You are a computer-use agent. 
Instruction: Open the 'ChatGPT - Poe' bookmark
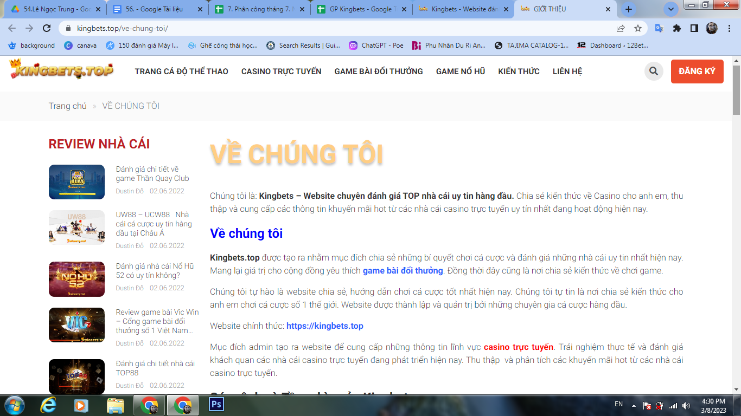[376, 45]
